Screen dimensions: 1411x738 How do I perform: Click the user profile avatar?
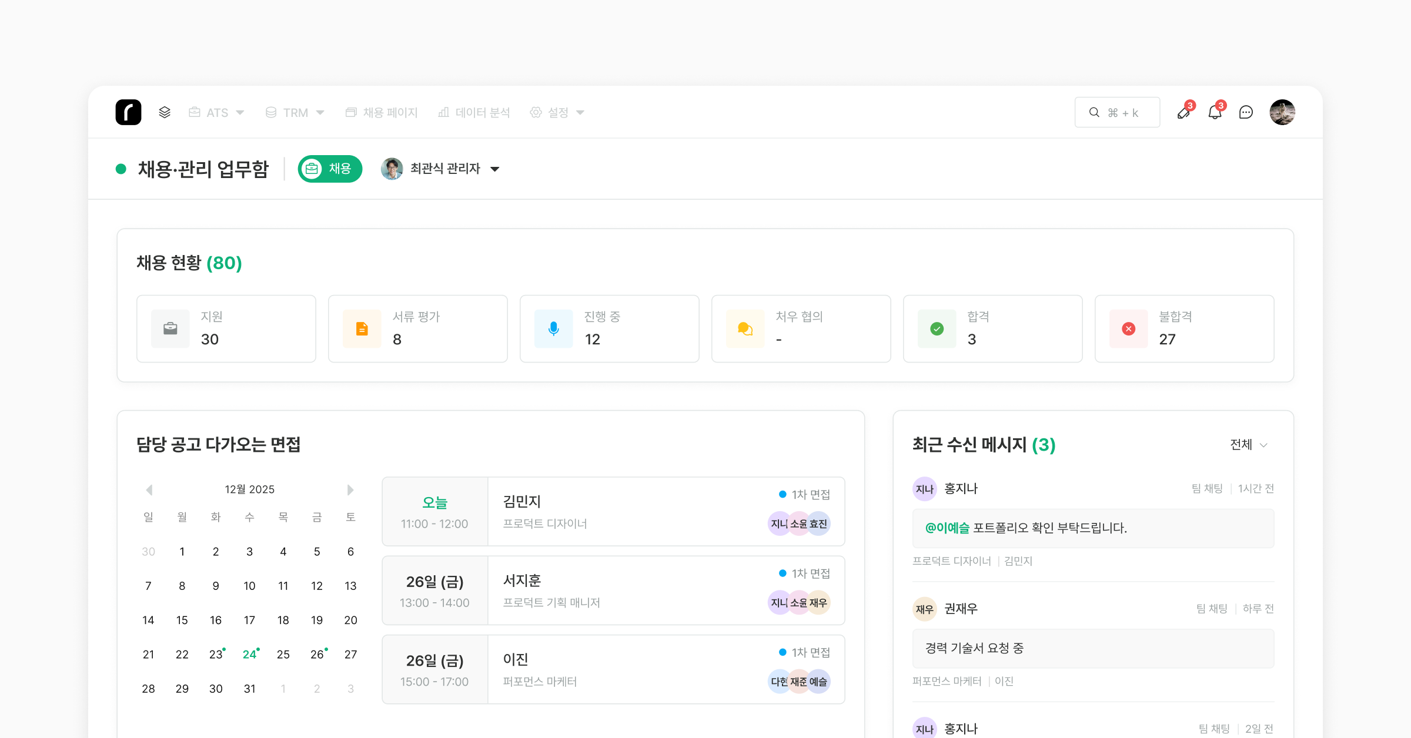1282,112
